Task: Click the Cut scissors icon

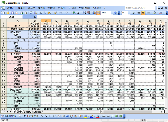Action: [41, 13]
